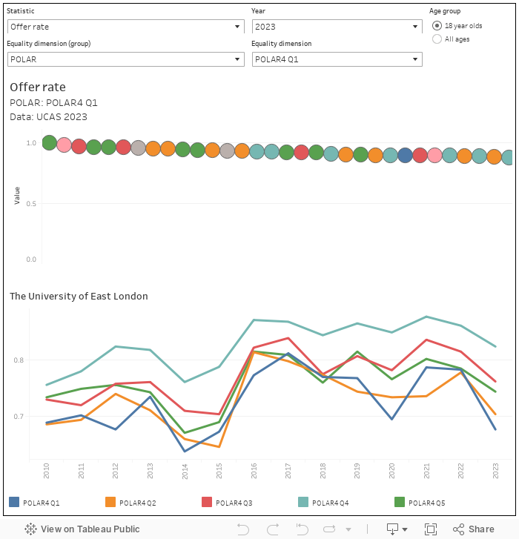Enter full screen with the footer icon
The width and height of the screenshot is (519, 539).
pyautogui.click(x=430, y=529)
